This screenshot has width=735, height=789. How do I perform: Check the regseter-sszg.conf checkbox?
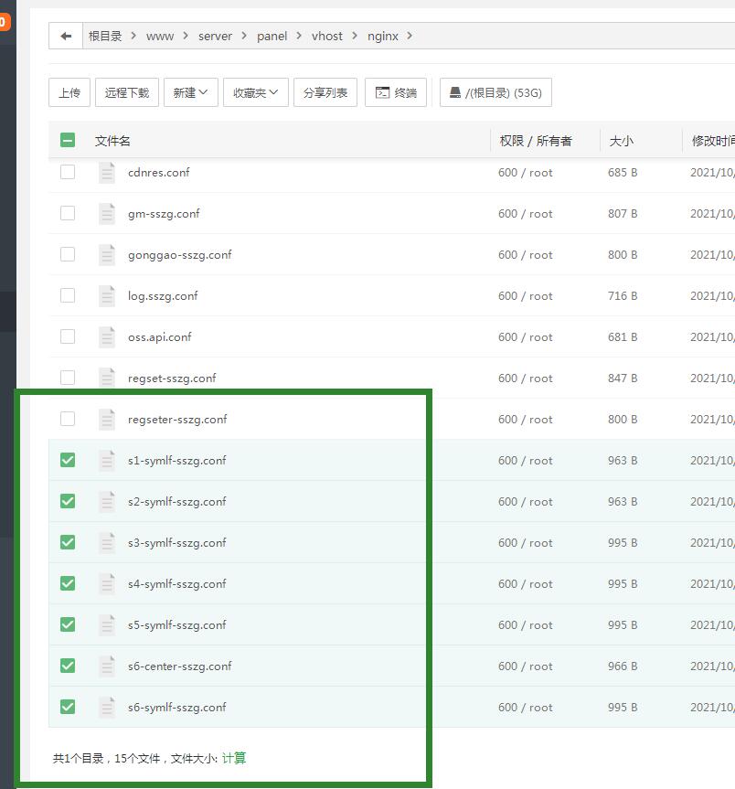[x=68, y=419]
